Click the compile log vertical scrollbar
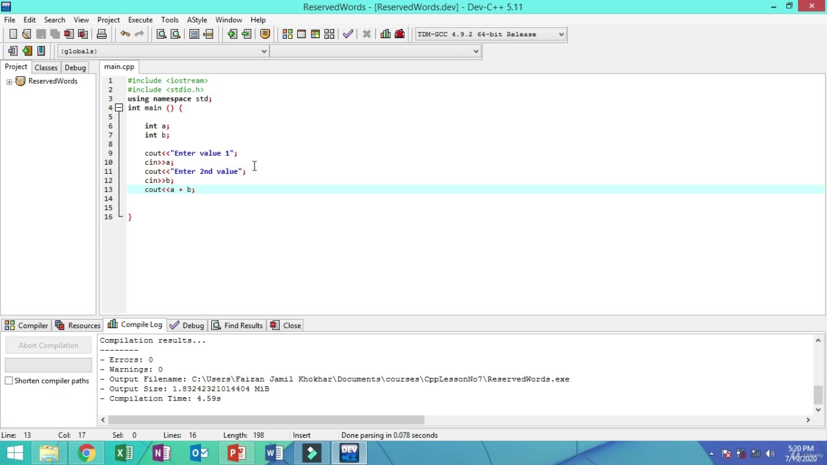827x465 pixels. [818, 394]
